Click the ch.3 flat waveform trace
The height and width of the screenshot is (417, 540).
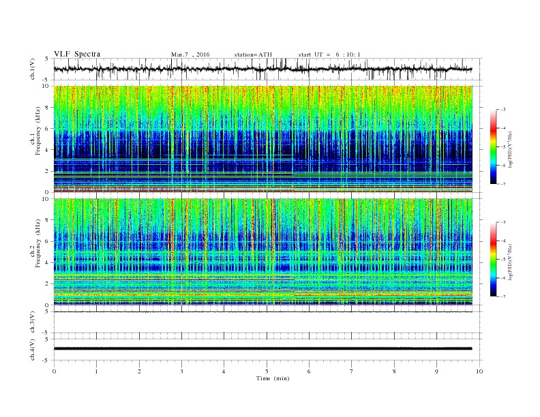(262, 311)
